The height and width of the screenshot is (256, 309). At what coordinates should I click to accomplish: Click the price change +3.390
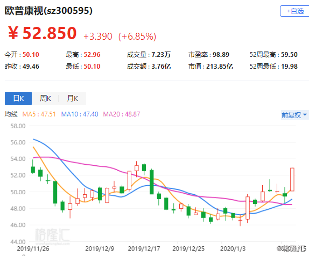pyautogui.click(x=98, y=36)
